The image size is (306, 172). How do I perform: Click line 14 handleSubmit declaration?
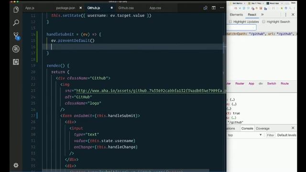[x=74, y=34]
